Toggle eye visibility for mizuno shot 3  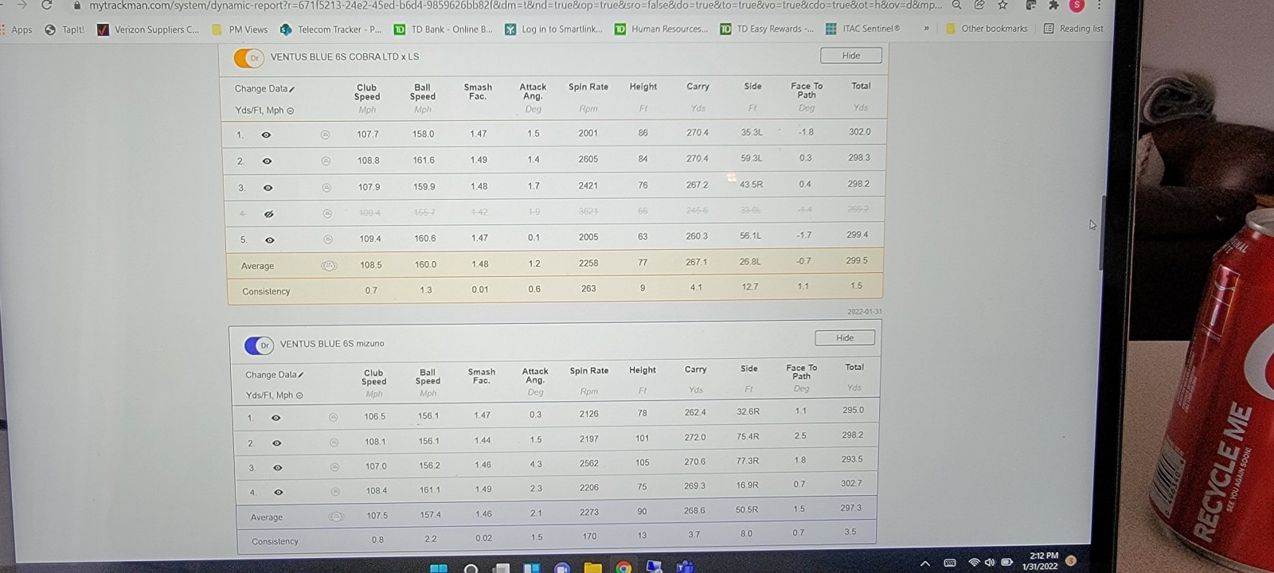pyautogui.click(x=277, y=468)
